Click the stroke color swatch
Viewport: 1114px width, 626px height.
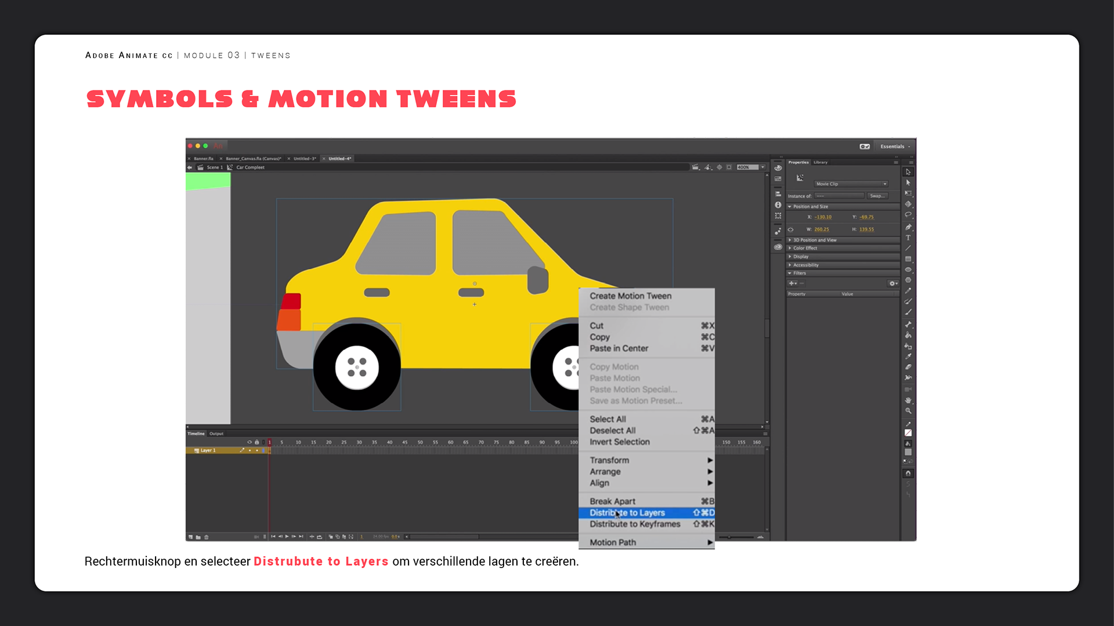tap(908, 432)
